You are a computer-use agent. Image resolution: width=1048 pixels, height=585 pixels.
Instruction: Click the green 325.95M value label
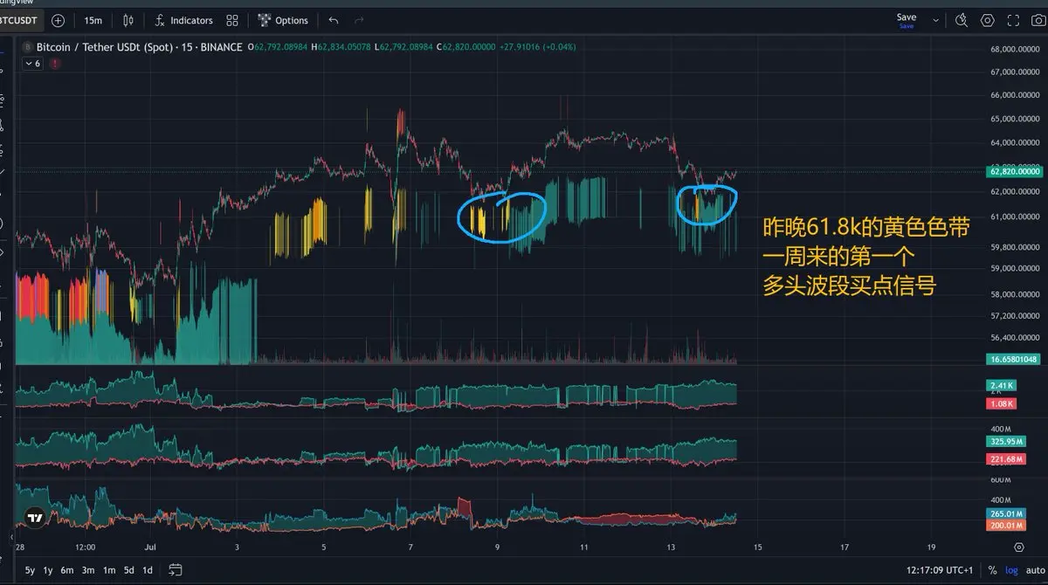pyautogui.click(x=1006, y=442)
